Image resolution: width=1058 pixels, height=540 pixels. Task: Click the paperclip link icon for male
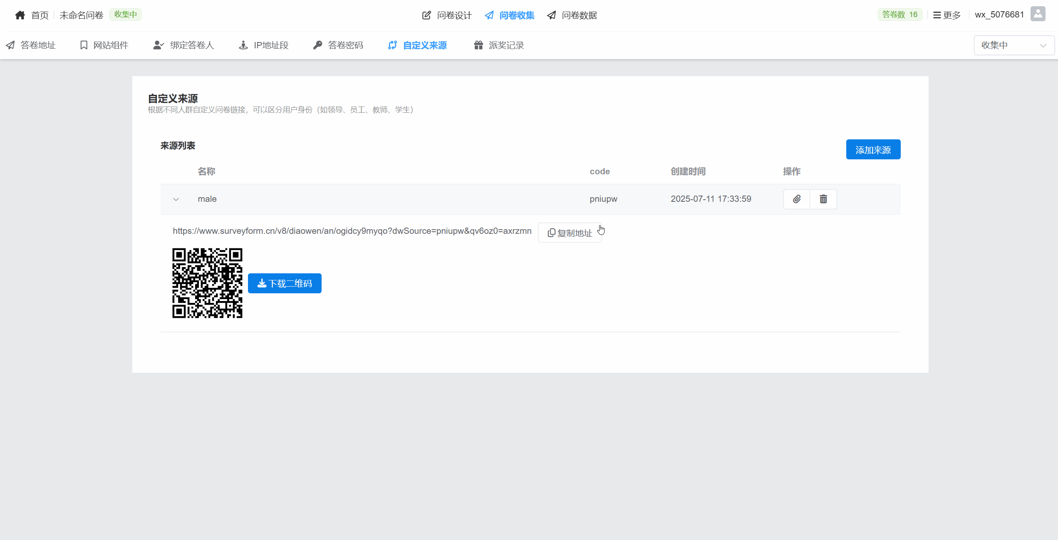[x=796, y=199]
